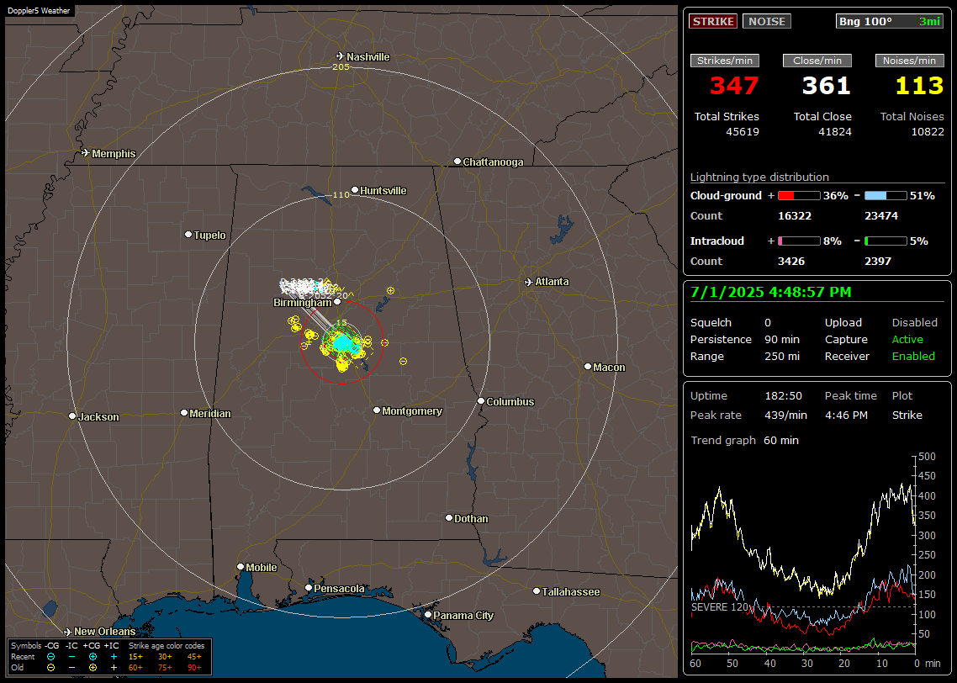Click the Nashville airport plane icon
Screen dimensions: 957x683
click(341, 56)
